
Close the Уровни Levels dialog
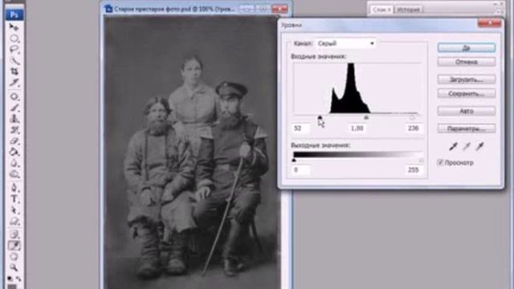(489, 23)
